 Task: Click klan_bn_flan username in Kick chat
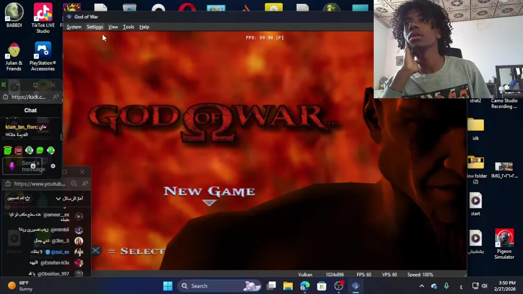coord(22,127)
